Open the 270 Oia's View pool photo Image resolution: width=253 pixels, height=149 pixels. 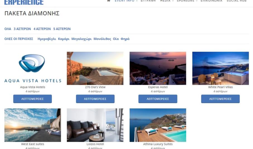[x=95, y=68]
